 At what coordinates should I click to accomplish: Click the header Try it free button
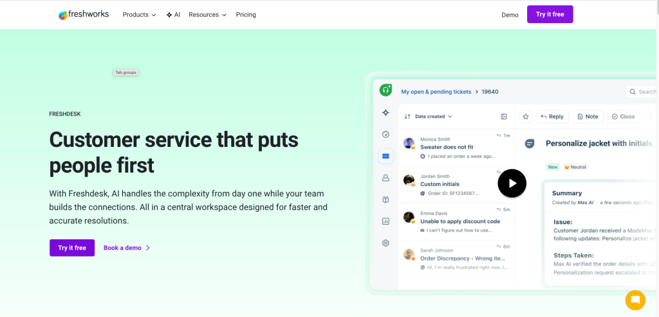point(550,14)
